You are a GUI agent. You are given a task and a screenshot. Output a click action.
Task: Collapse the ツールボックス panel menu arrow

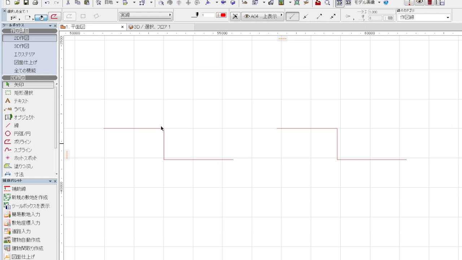click(x=51, y=26)
